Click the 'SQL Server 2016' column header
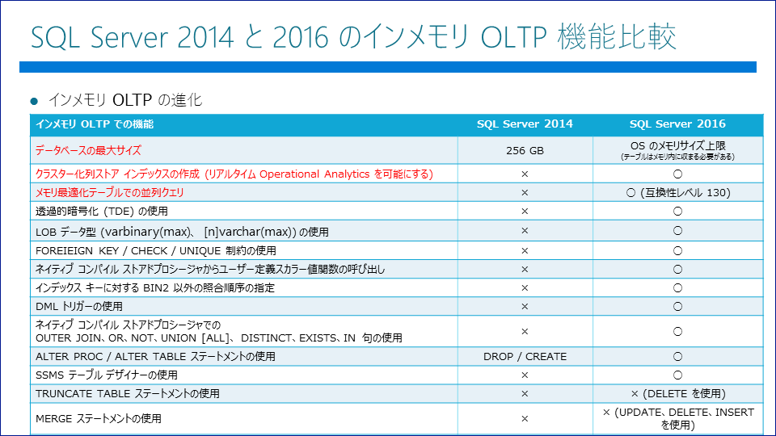The width and height of the screenshot is (776, 436). coord(677,124)
